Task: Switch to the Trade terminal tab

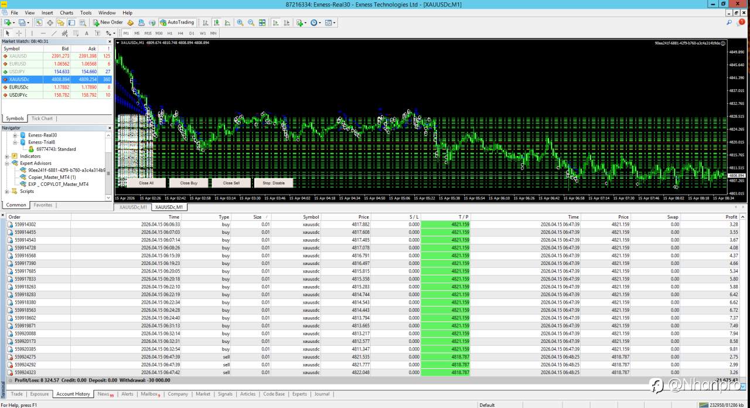Action: point(16,394)
